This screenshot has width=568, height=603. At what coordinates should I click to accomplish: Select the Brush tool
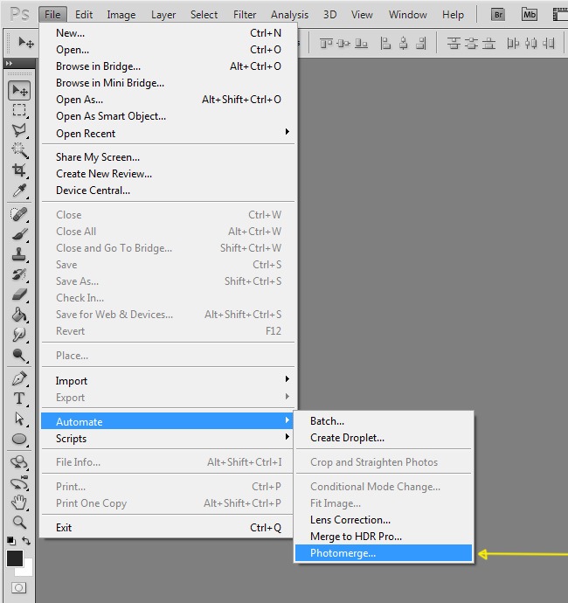click(19, 234)
